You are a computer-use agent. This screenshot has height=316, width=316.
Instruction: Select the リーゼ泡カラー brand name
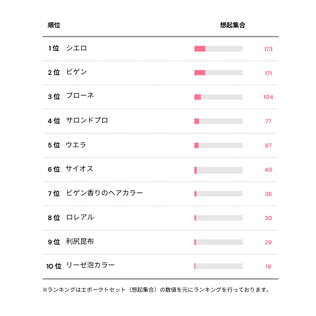[x=90, y=265]
